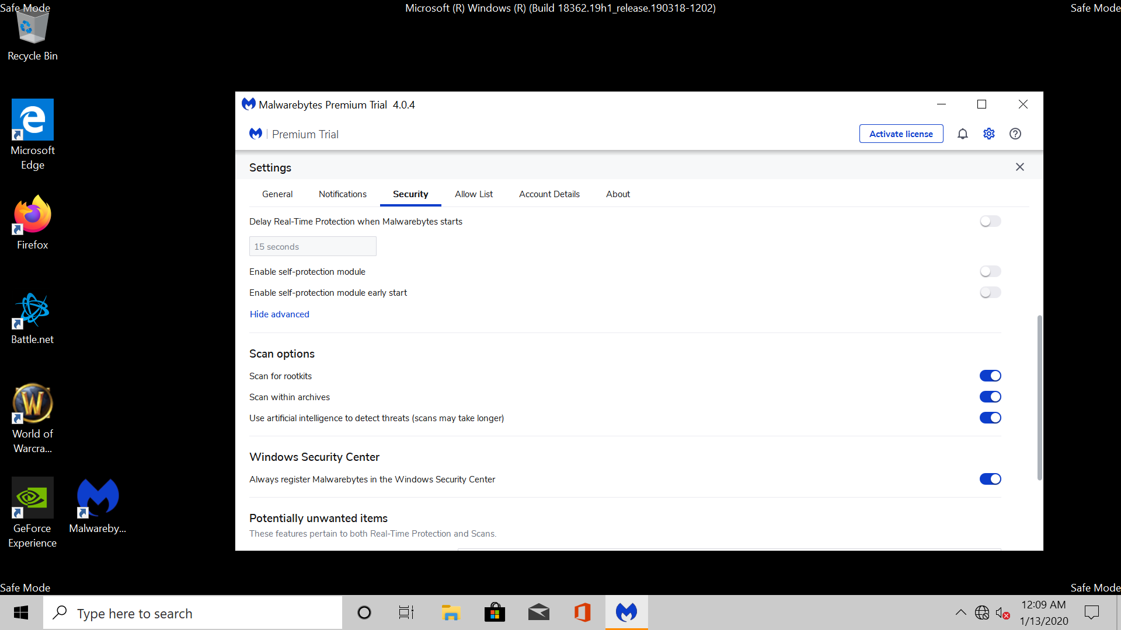The width and height of the screenshot is (1121, 630).
Task: Open help question mark icon
Action: point(1015,134)
